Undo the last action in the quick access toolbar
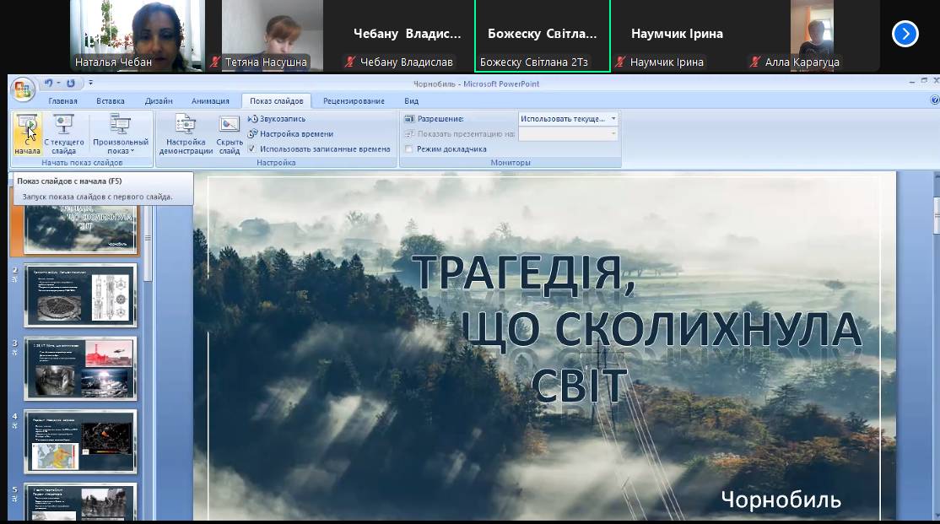The width and height of the screenshot is (940, 524). point(49,84)
